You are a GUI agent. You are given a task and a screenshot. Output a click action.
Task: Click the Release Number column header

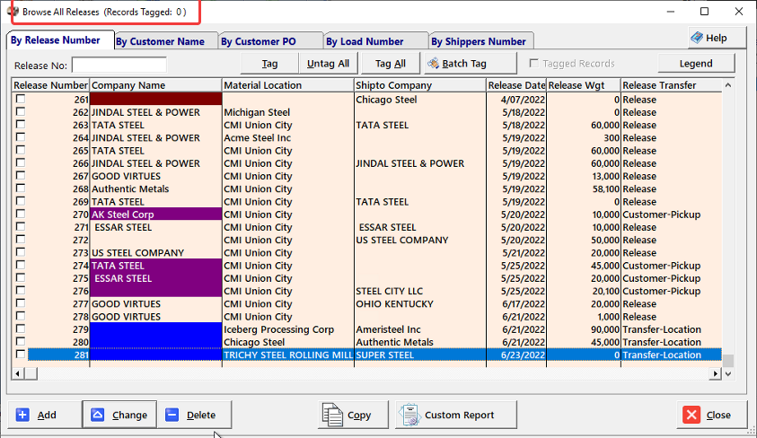(50, 85)
